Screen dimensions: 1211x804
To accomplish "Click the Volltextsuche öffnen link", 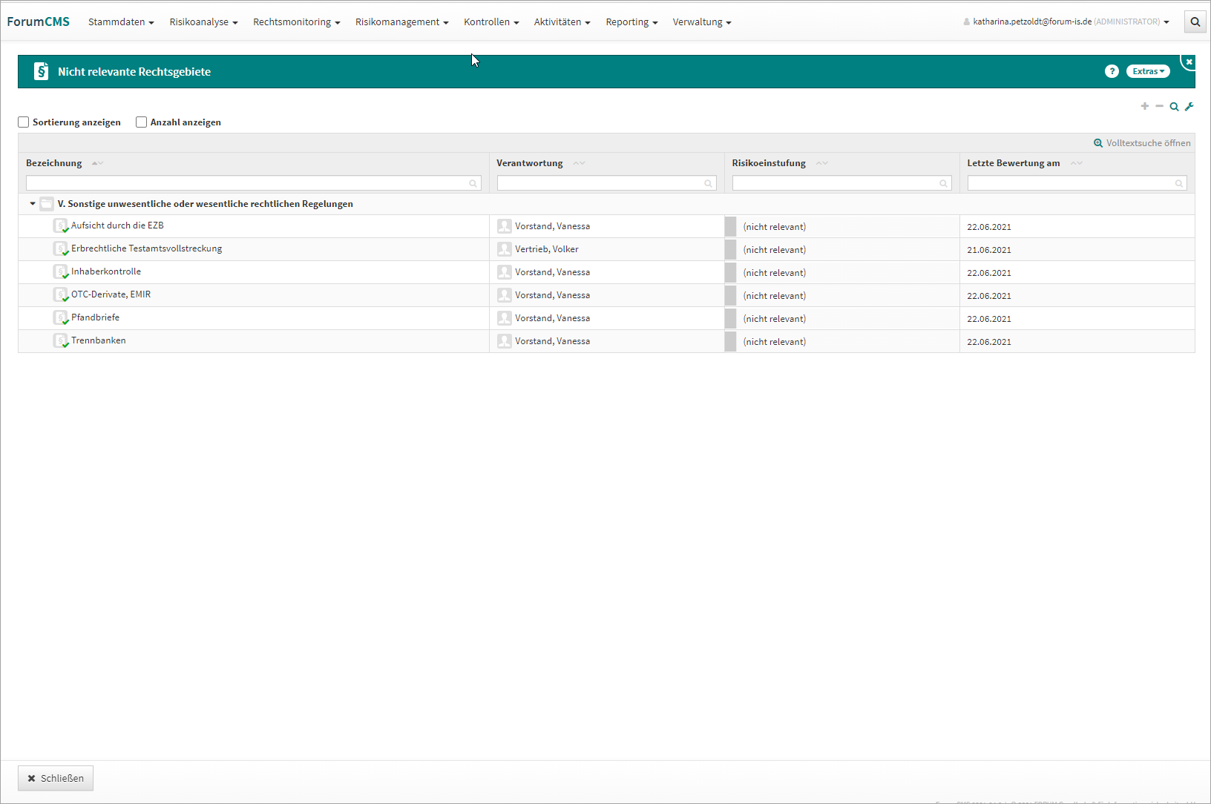I will coord(1142,143).
